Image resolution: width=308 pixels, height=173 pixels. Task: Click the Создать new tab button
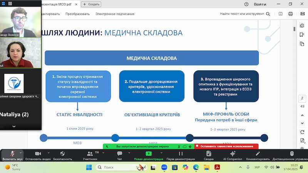91,4
